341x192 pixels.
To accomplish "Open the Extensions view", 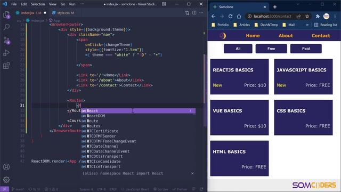I will (x=6, y=66).
